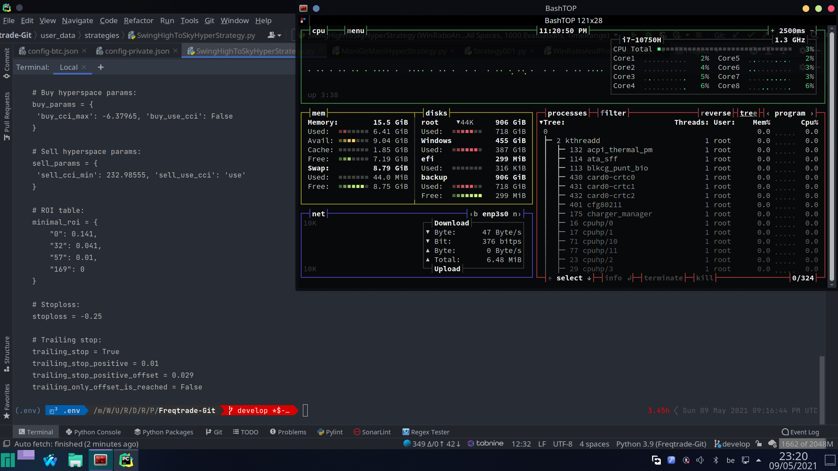Toggle the file write-lock icon in status bar

[x=759, y=444]
